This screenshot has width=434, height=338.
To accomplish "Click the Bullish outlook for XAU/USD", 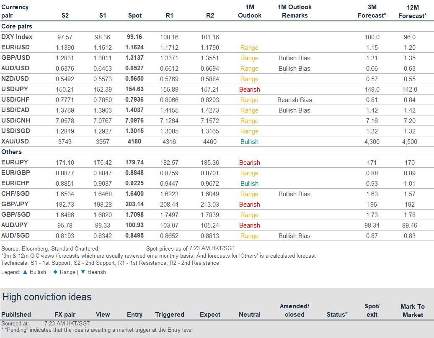I will tap(250, 142).
